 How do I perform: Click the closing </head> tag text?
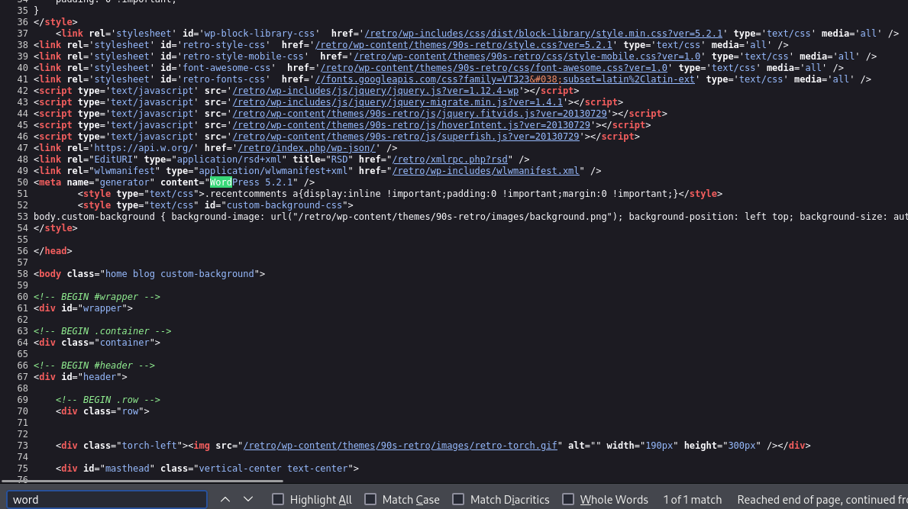pos(53,251)
